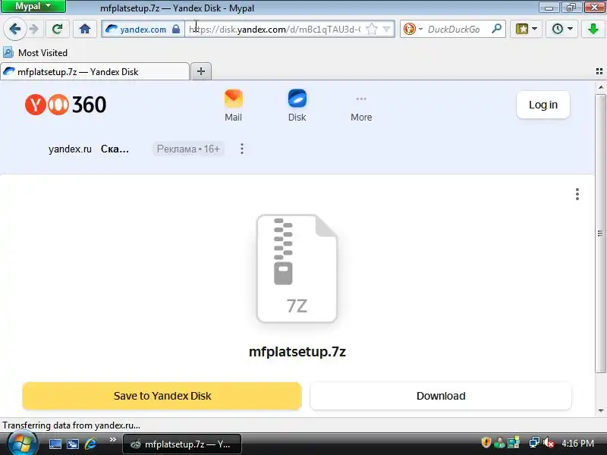Open the bookmarks menu button

[x=527, y=29]
